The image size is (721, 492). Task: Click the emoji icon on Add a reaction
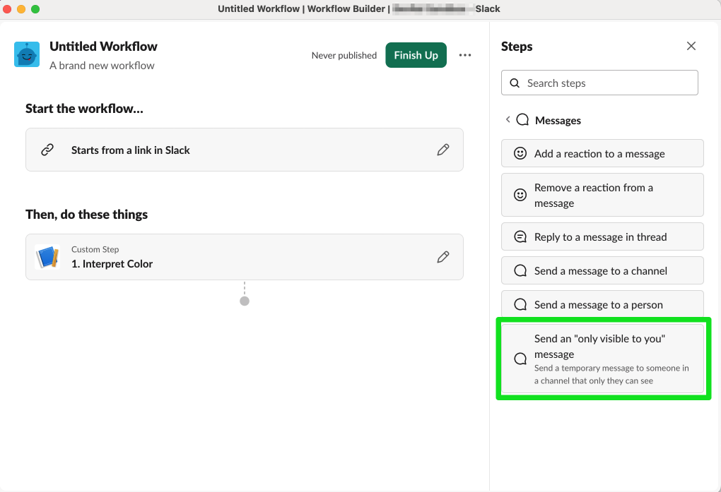[x=520, y=153]
